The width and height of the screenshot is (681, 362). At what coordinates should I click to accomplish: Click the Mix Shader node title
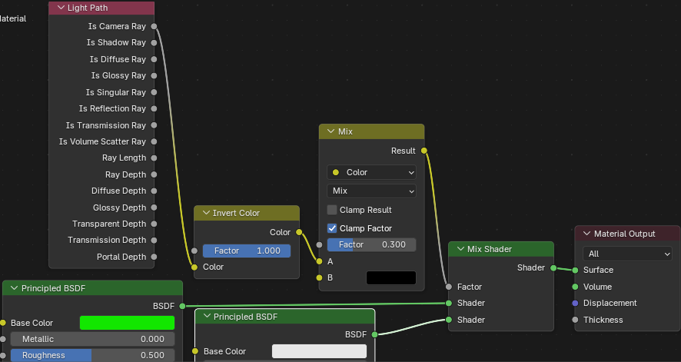tap(489, 249)
